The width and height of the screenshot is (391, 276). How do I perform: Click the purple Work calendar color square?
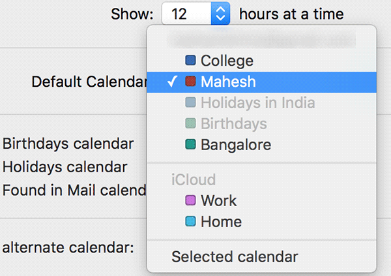coord(190,201)
